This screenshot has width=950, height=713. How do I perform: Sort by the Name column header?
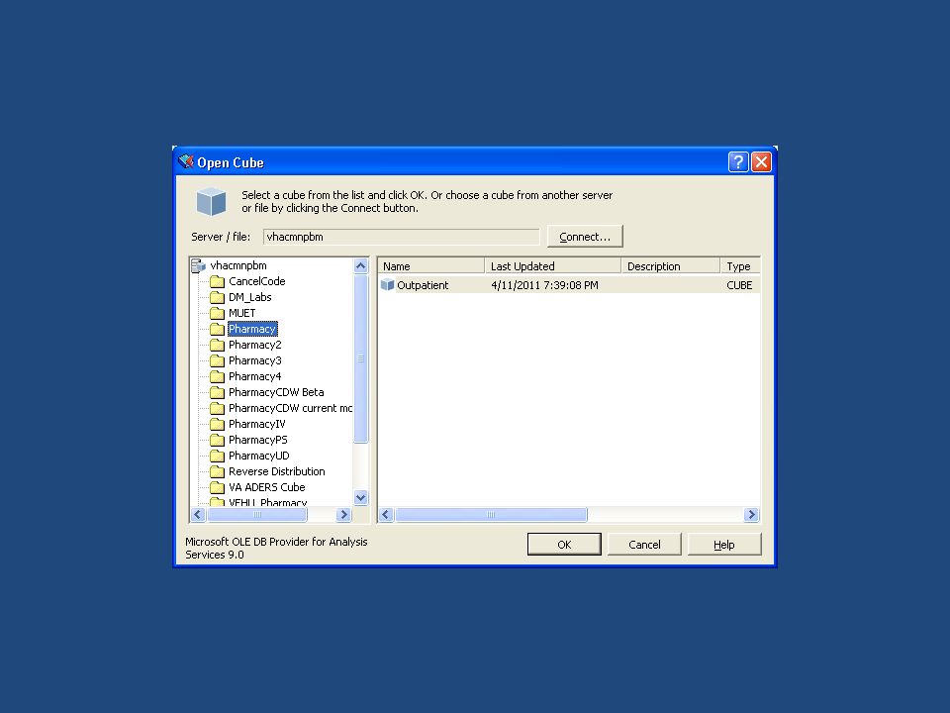pyautogui.click(x=430, y=266)
